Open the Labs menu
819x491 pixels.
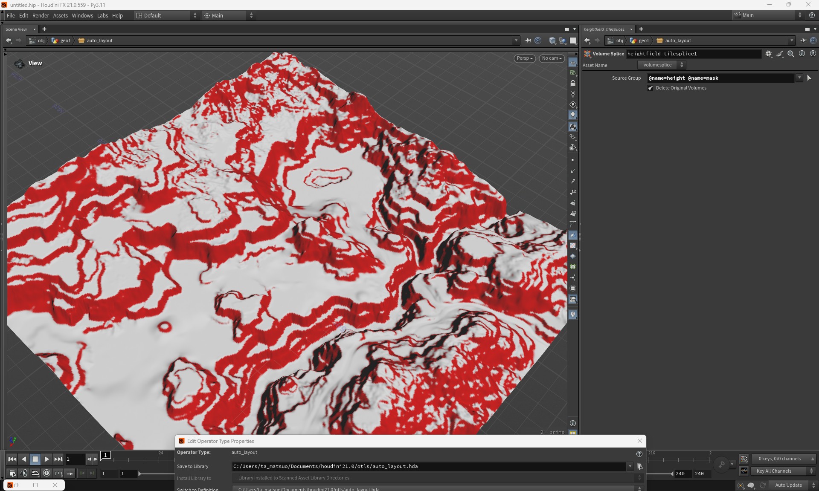(102, 15)
